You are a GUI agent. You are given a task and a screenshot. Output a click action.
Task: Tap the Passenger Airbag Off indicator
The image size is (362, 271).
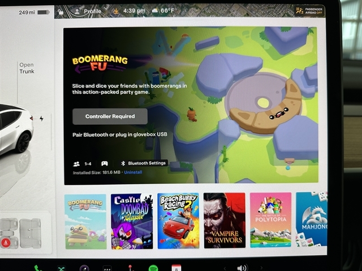point(309,11)
